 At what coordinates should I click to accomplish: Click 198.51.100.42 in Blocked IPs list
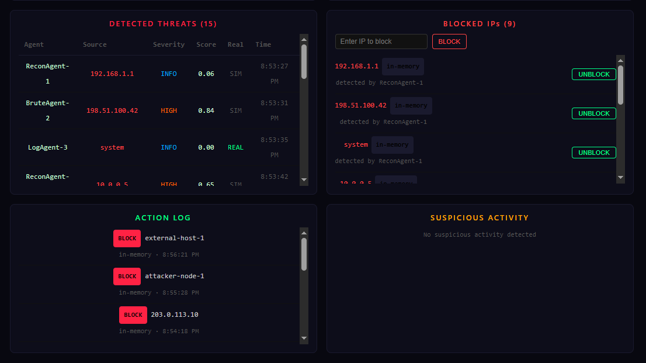360,105
